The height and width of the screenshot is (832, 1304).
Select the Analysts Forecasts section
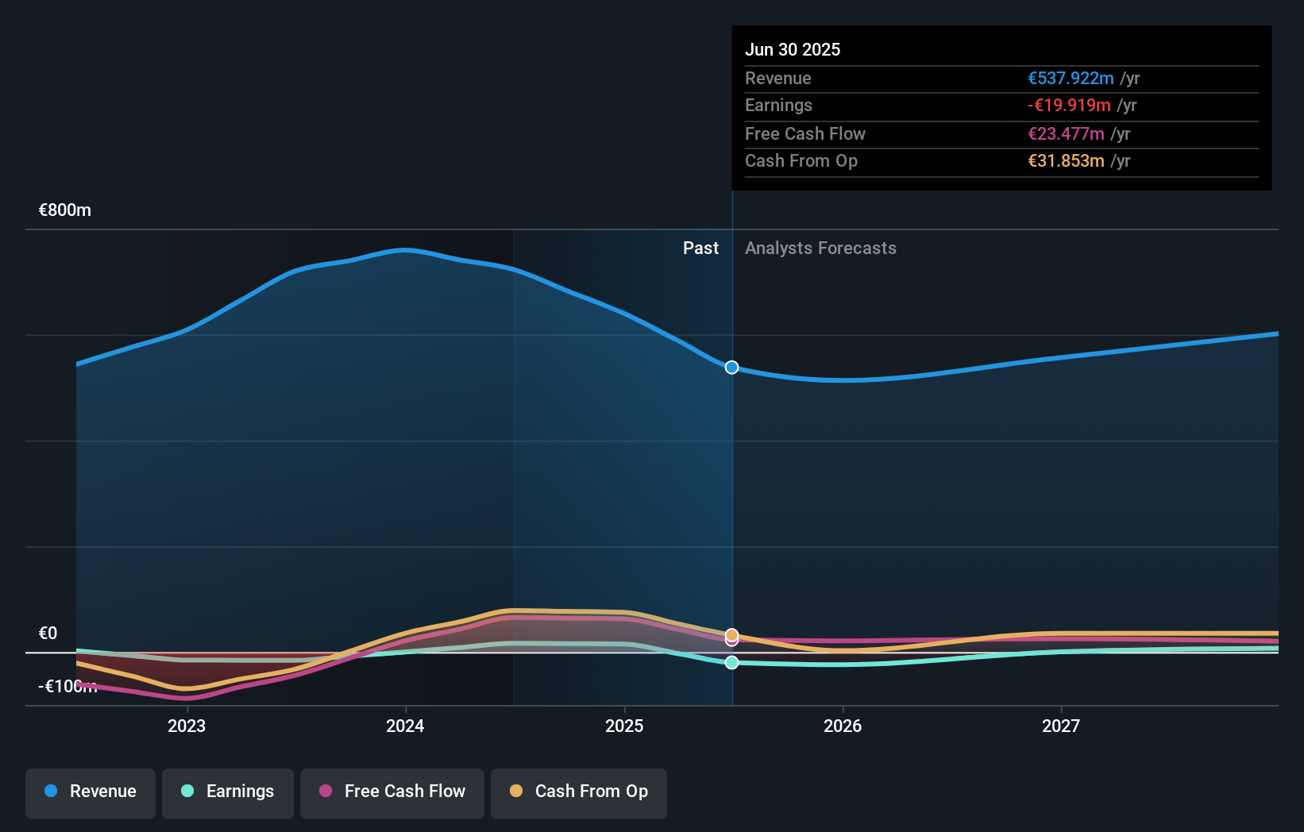820,248
